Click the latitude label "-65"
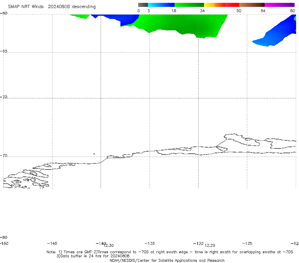This screenshot has height=263, width=299. pos(4,51)
